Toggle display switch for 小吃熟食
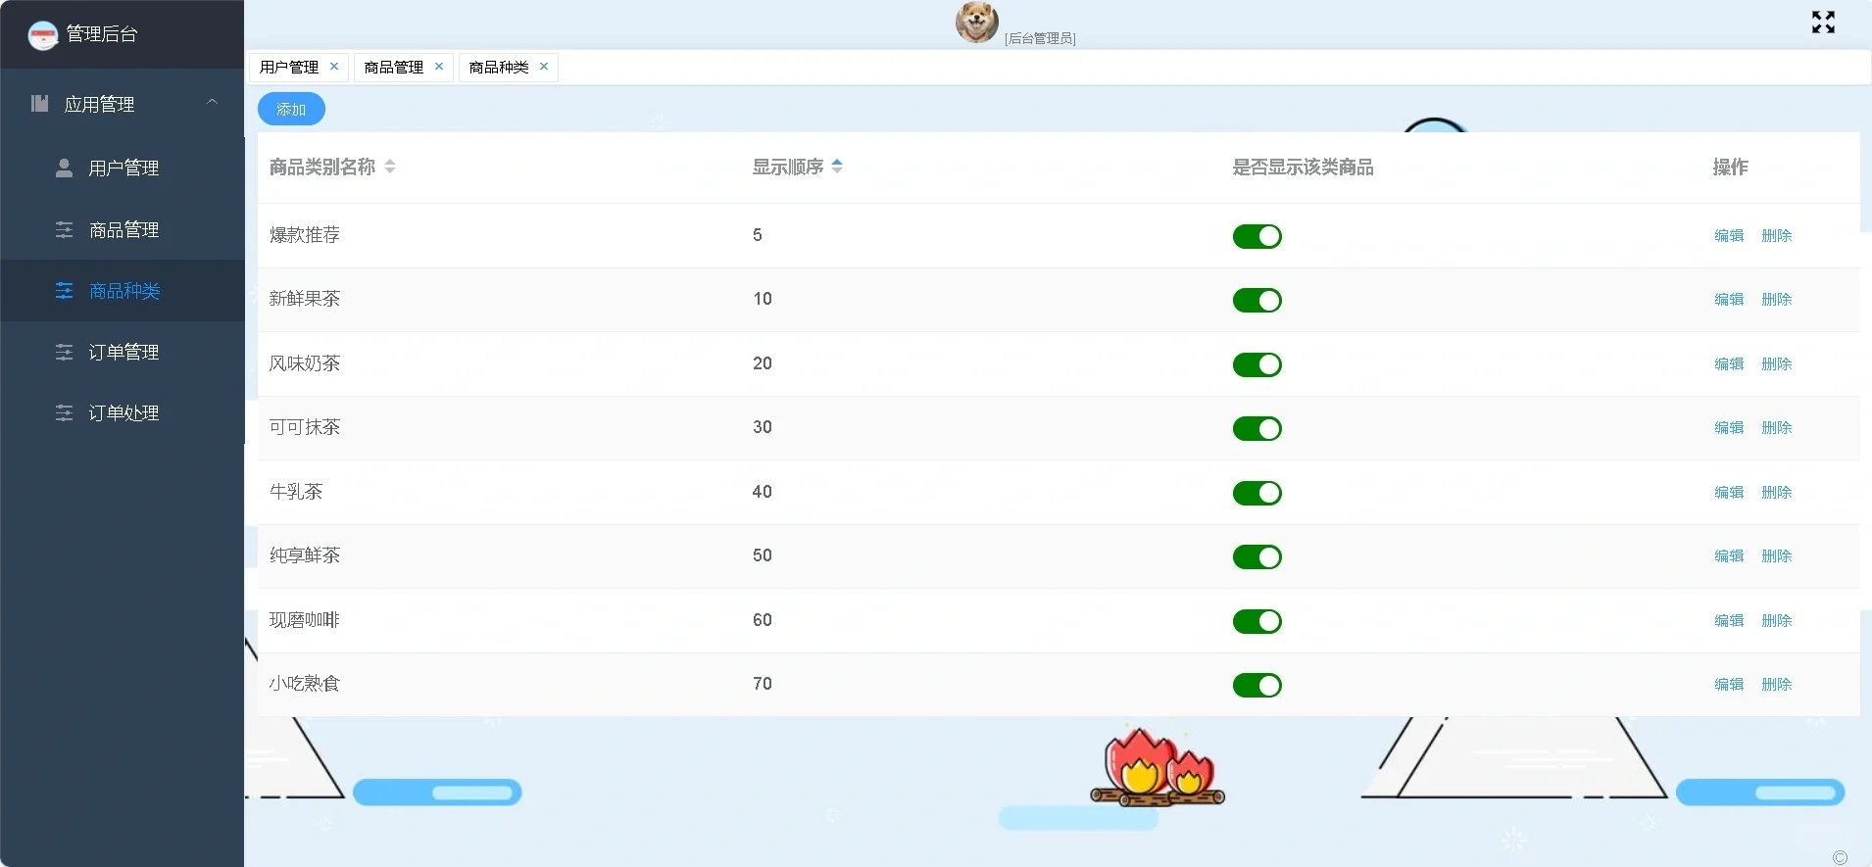 pyautogui.click(x=1256, y=685)
